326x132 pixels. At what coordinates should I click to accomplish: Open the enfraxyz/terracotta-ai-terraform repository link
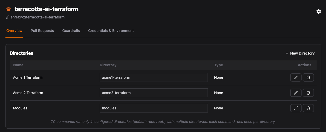click(x=37, y=17)
